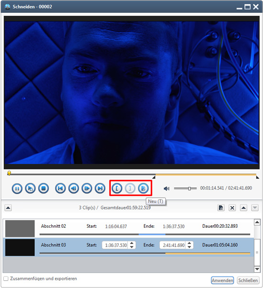Click the yellow playhead marker on the timeline

[x=9, y=173]
